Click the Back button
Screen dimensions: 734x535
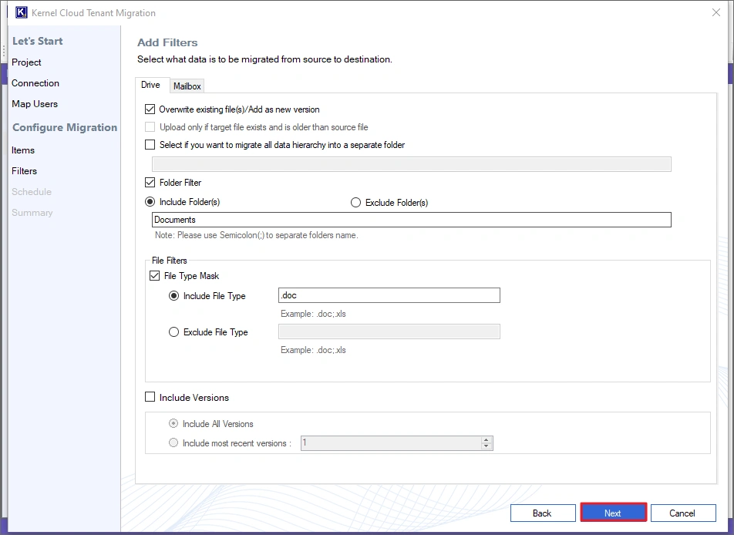543,513
